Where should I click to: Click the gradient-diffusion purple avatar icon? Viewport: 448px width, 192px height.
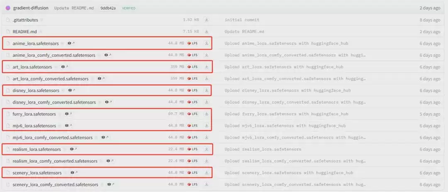click(x=8, y=8)
